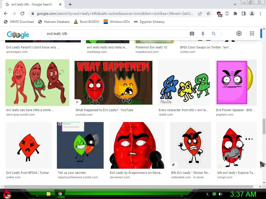
Task: Start voice search with microphone
Action: [203, 34]
